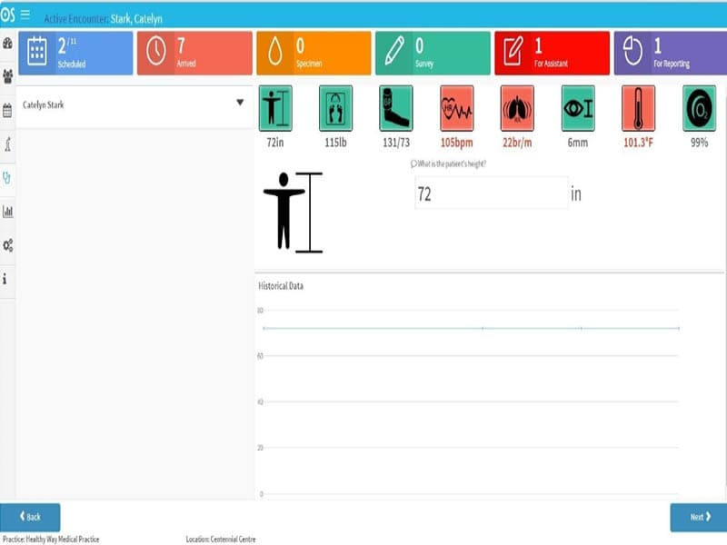Click the Next button

(698, 517)
